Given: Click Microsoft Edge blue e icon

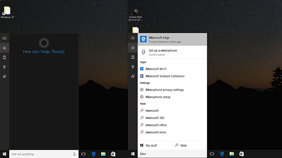Looking at the screenshot, I should pyautogui.click(x=143, y=39).
